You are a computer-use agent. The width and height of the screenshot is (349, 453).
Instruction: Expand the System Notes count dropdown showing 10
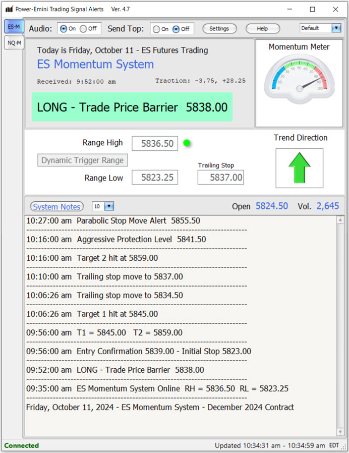(109, 206)
